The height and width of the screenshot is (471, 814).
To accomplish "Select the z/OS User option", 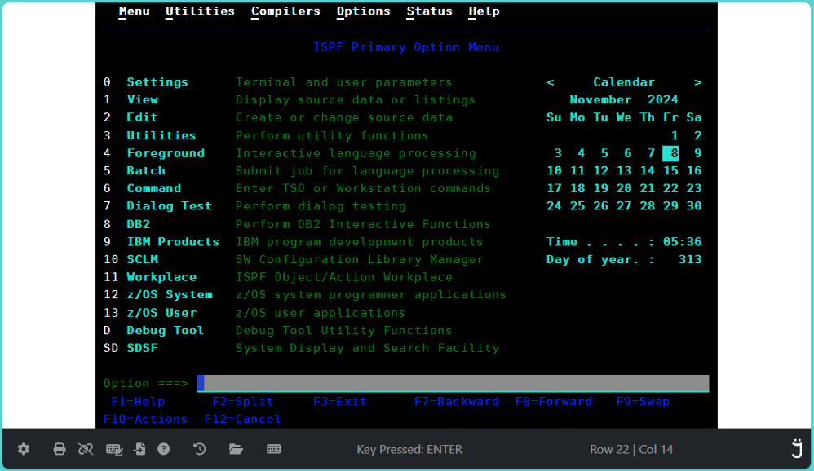I will (161, 313).
